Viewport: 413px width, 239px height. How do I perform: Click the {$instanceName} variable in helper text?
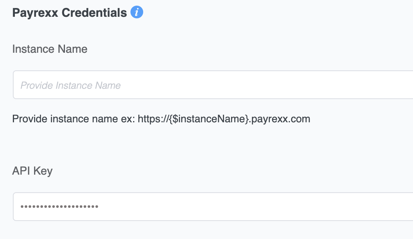(x=209, y=119)
